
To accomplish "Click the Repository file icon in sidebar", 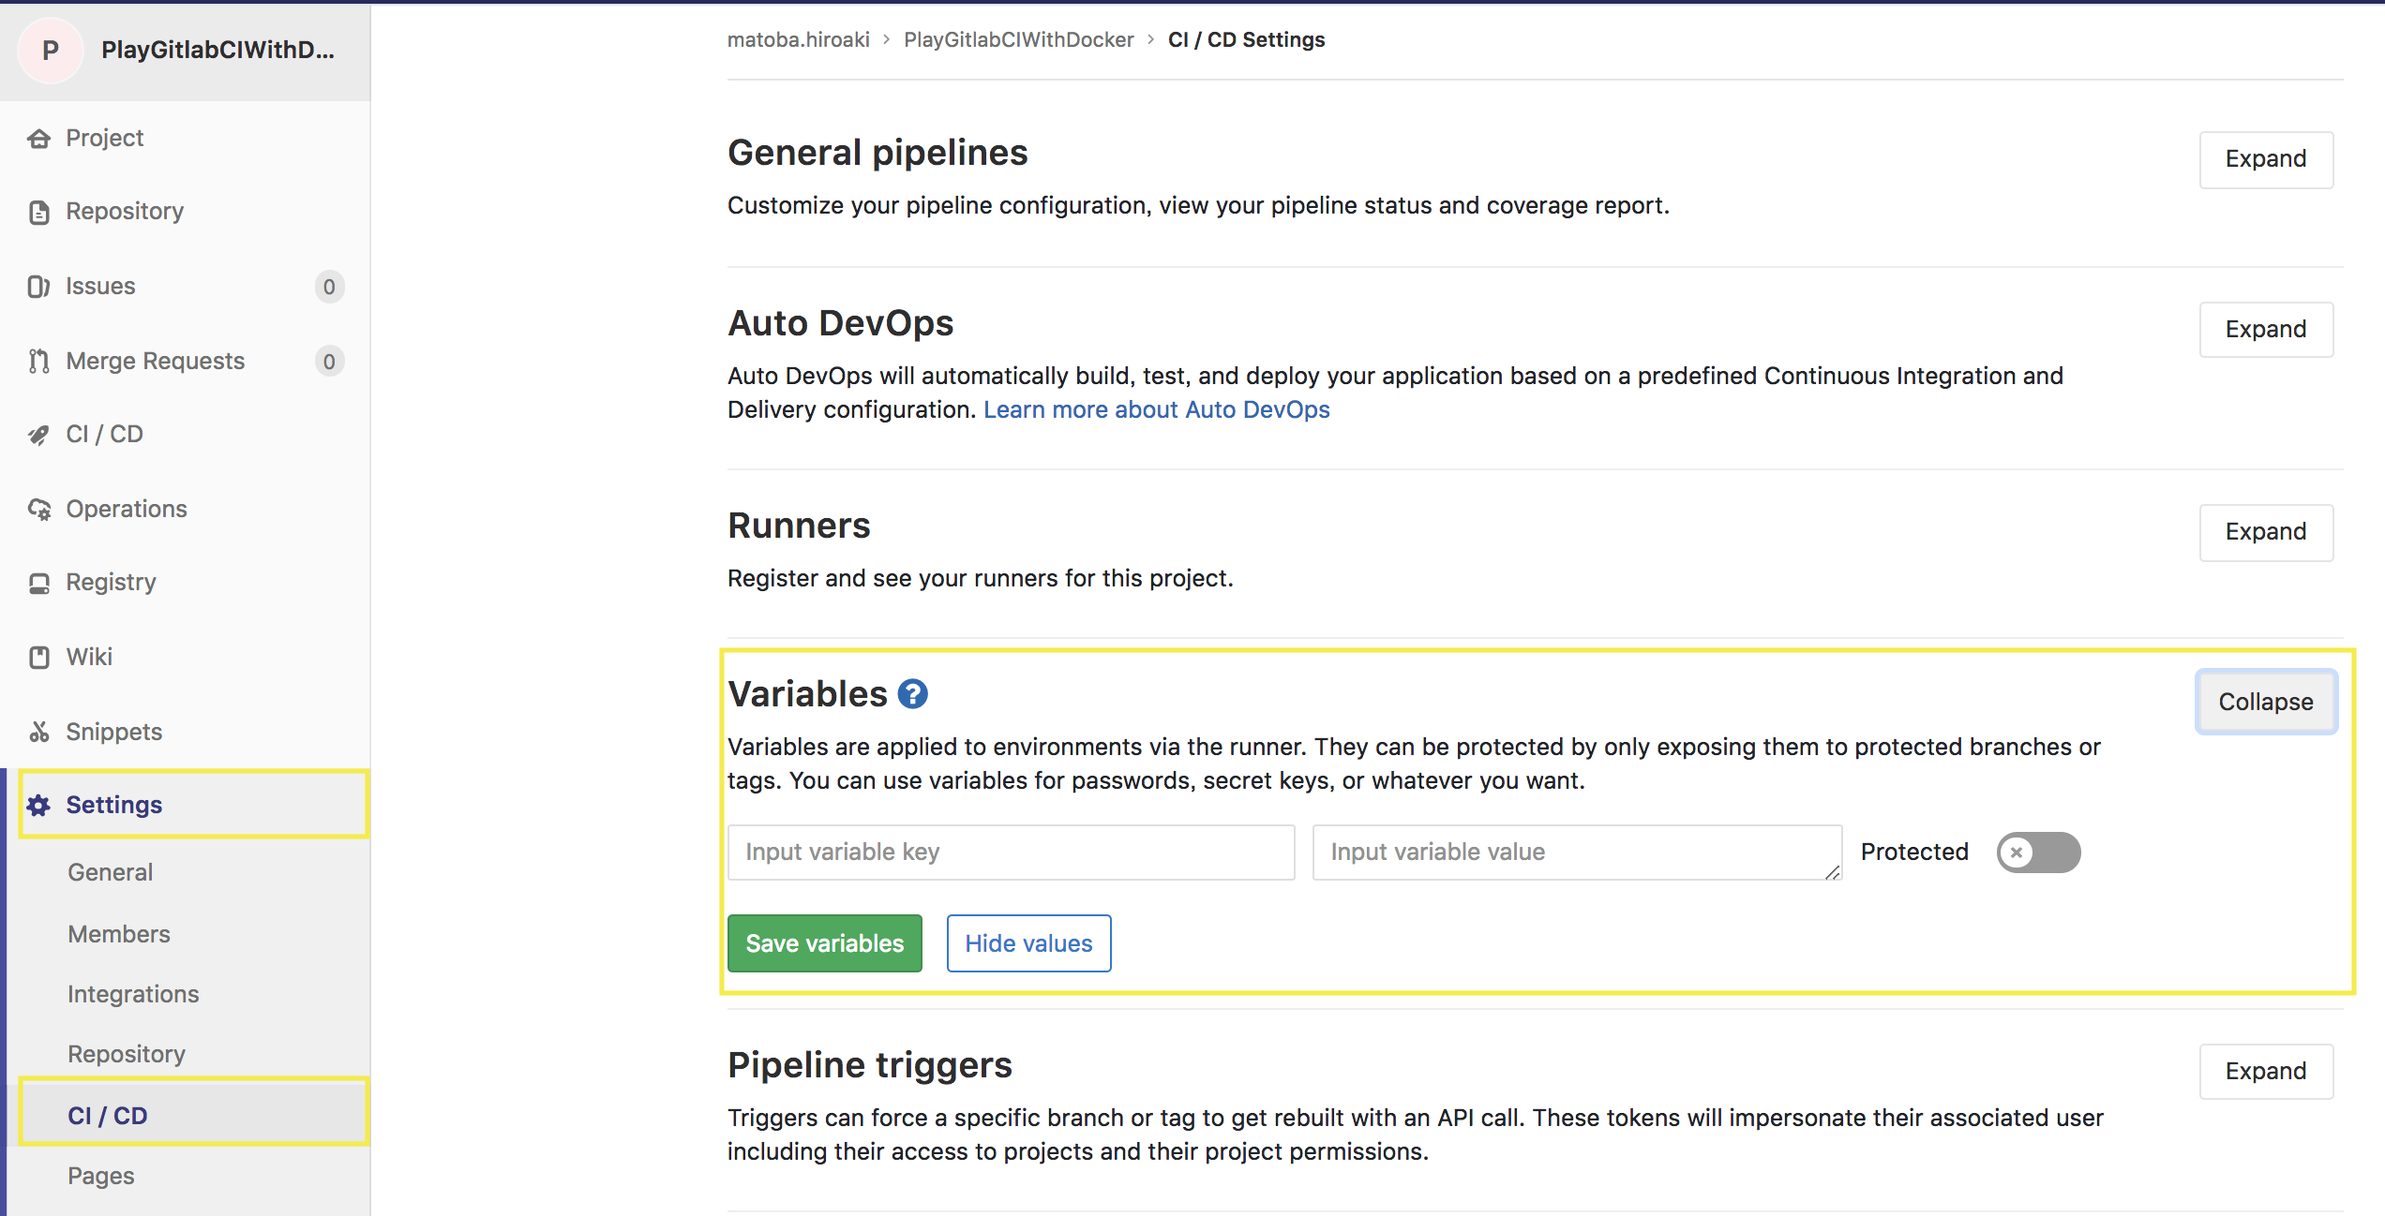I will click(x=38, y=213).
